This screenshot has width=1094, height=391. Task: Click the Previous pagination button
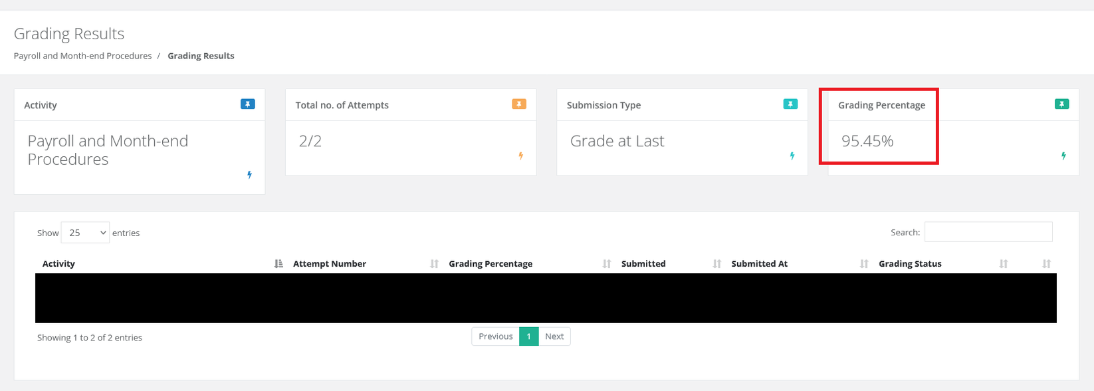coord(494,336)
